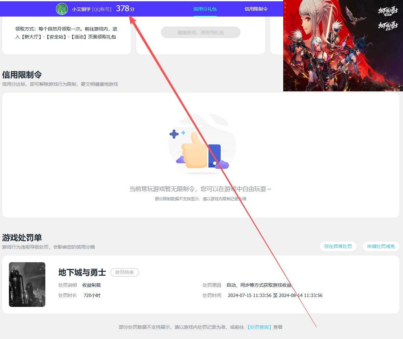403x339 pixels.
Task: Click the user avatar icon in header
Action: point(62,9)
